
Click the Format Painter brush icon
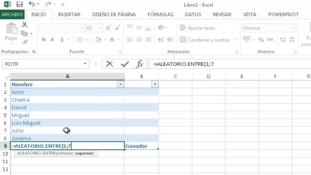[25, 42]
